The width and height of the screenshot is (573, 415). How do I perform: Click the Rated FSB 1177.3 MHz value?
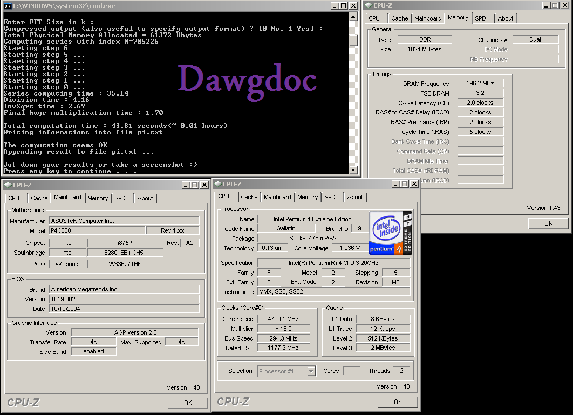284,348
